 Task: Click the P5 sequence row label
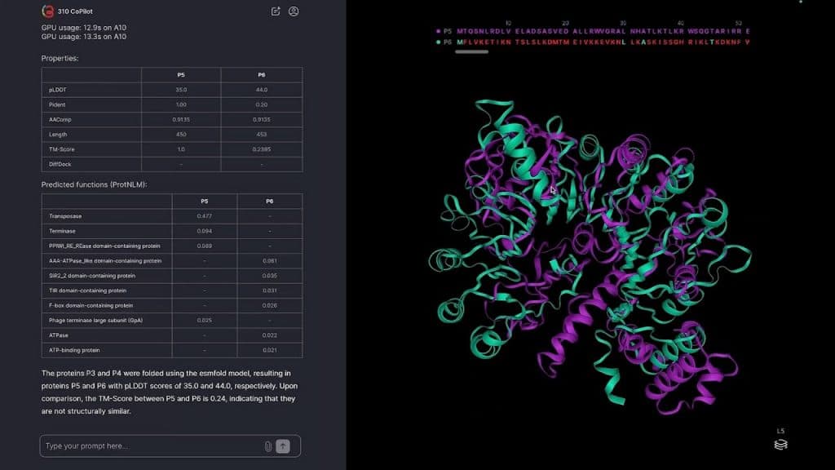[447, 31]
